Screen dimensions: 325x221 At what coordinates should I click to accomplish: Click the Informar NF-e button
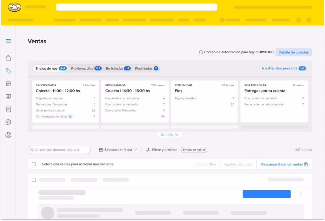point(205,164)
